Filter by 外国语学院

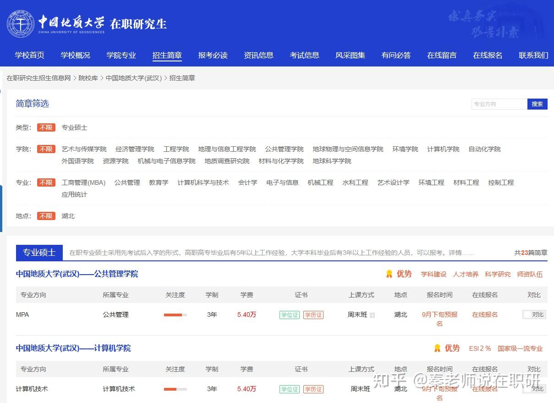coord(78,161)
